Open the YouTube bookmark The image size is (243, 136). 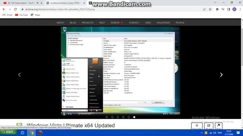pos(21,15)
